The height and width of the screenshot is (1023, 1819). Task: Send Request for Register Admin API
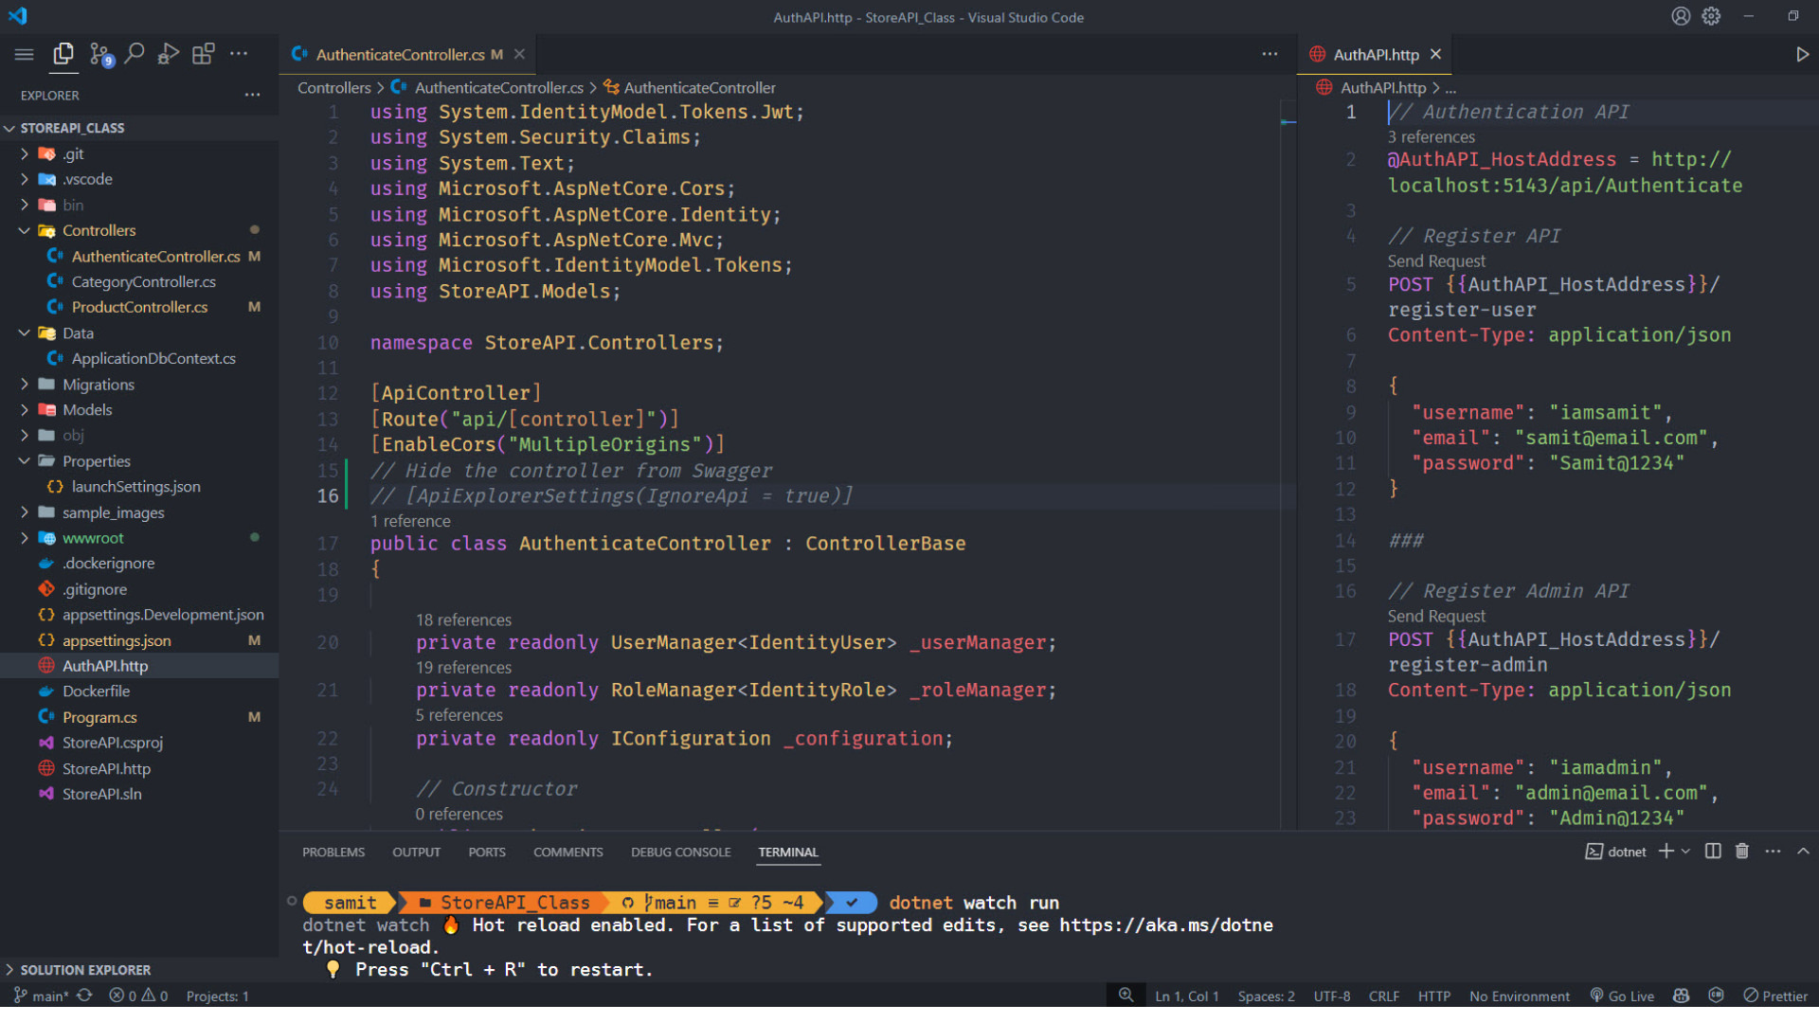(1436, 616)
